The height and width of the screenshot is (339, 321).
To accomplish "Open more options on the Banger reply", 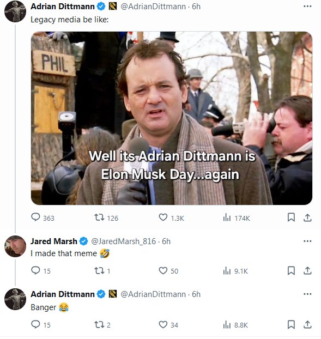I will point(307,294).
